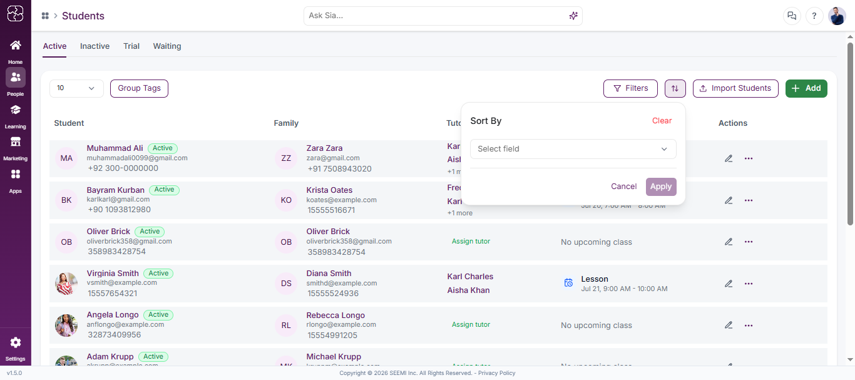
Task: Click the SEEMI logo at top left
Action: click(x=16, y=14)
